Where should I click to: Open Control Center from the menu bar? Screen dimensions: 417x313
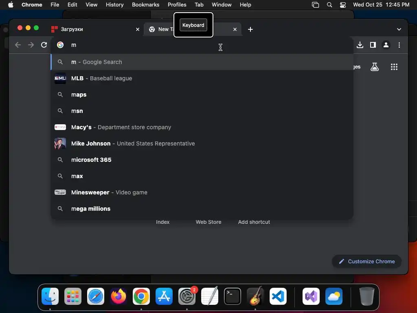(x=343, y=5)
